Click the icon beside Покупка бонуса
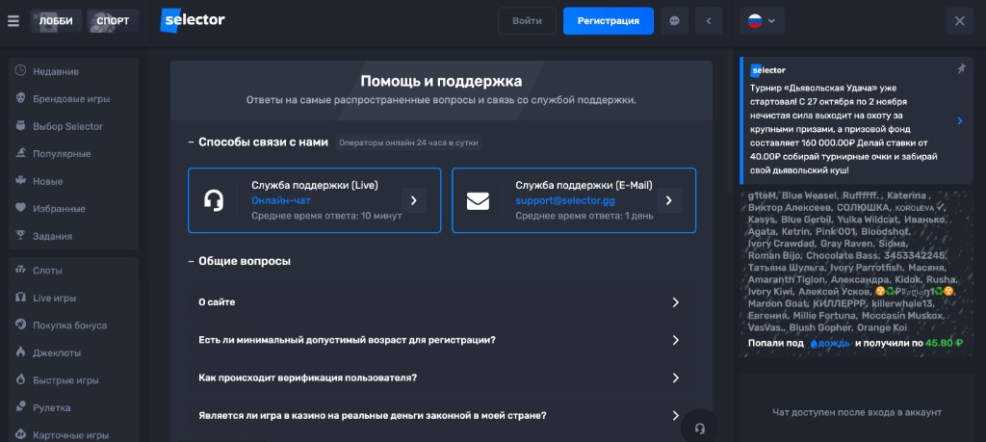 (20, 325)
